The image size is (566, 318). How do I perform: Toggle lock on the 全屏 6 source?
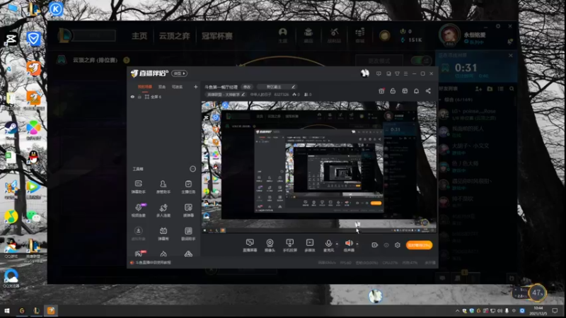(x=139, y=97)
